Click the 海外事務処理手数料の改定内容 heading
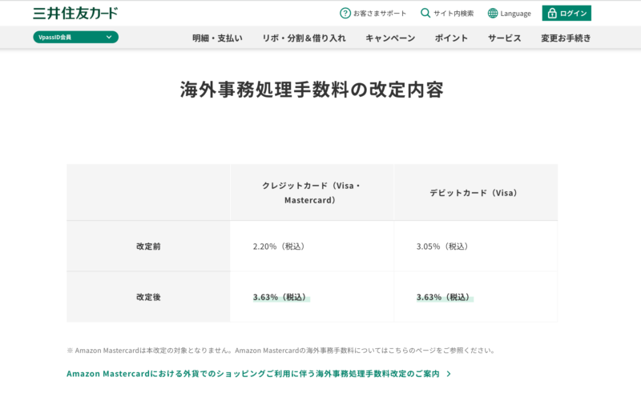Image resolution: width=641 pixels, height=393 pixels. click(312, 90)
